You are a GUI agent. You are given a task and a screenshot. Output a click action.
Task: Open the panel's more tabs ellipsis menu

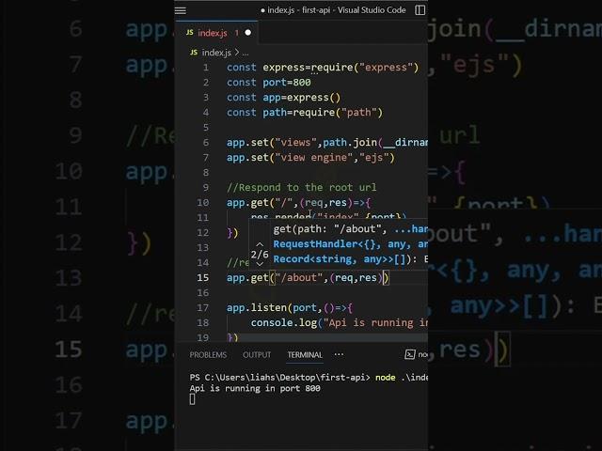click(339, 354)
